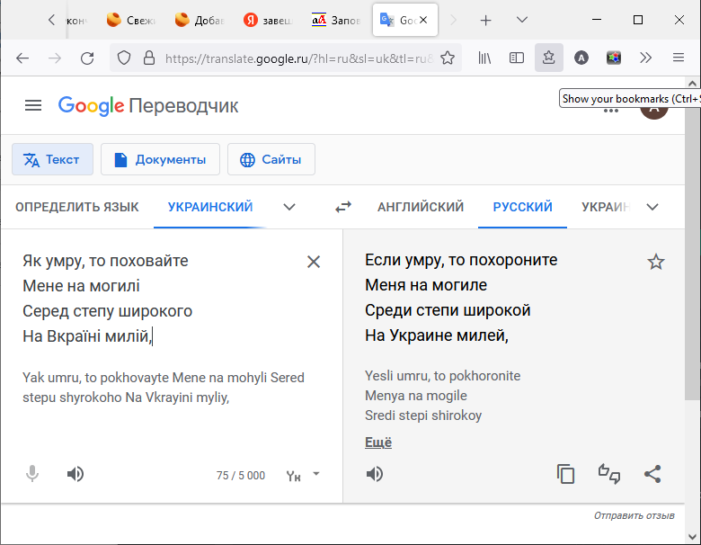Save translation with the star icon
Screen dimensions: 701x545
pos(656,262)
